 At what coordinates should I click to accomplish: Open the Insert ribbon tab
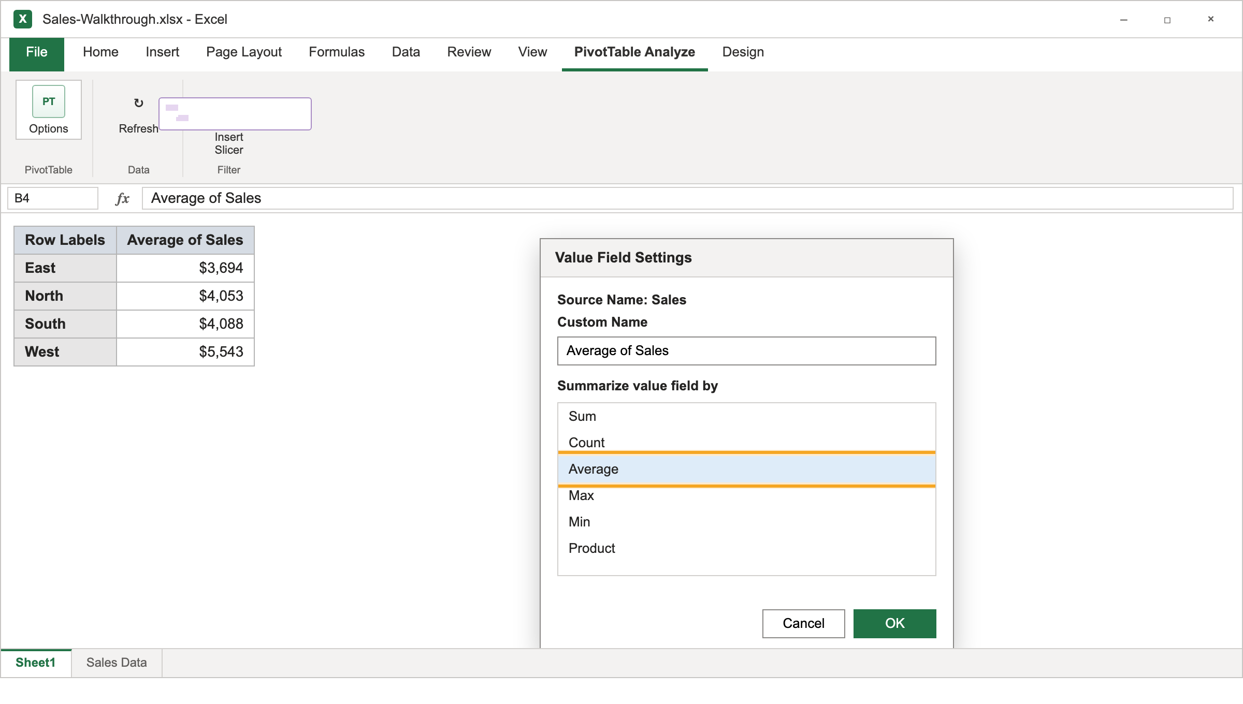click(x=162, y=52)
